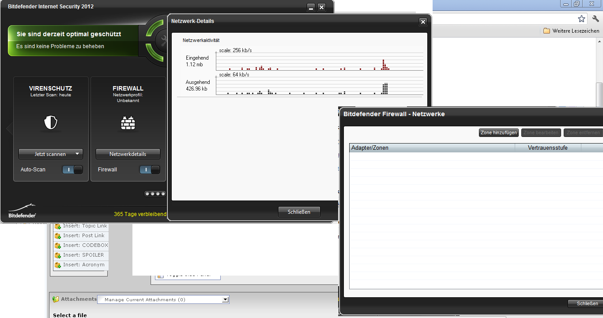Click the Insert: Topic Link icon
The height and width of the screenshot is (318, 603).
(x=57, y=226)
